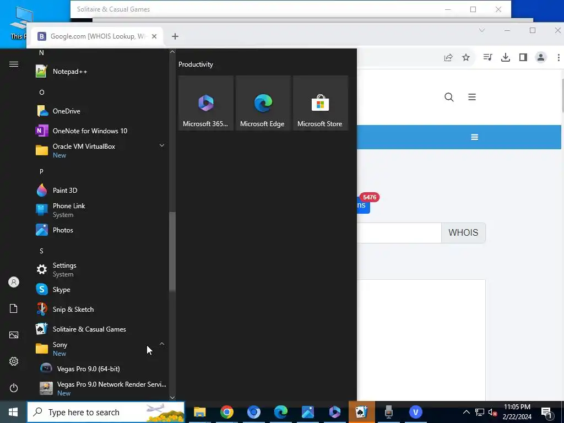Open Documents from the Start sidebar
This screenshot has width=564, height=423.
(x=14, y=308)
